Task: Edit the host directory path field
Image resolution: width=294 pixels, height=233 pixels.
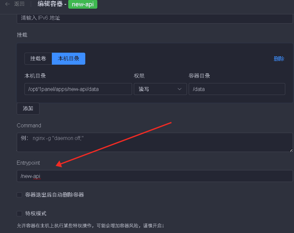Action: click(78, 89)
